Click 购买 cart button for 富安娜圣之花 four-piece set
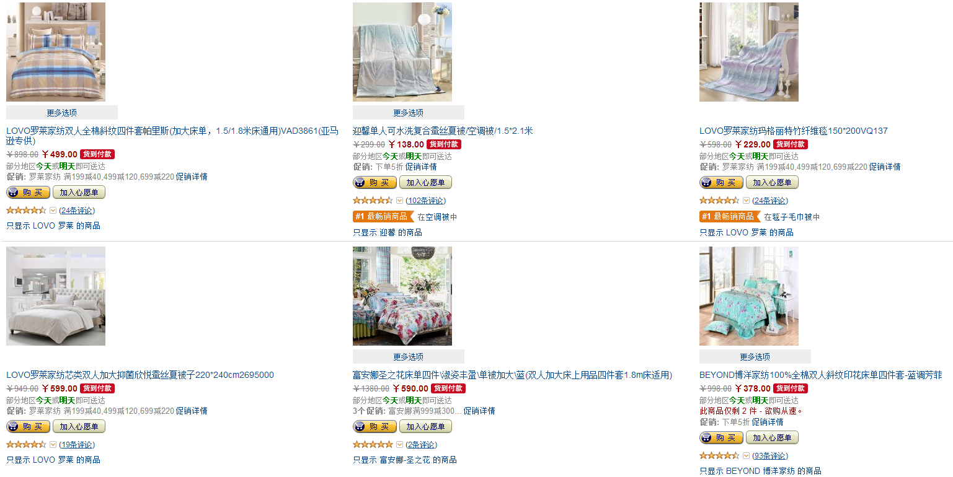The width and height of the screenshot is (953, 477). point(375,426)
